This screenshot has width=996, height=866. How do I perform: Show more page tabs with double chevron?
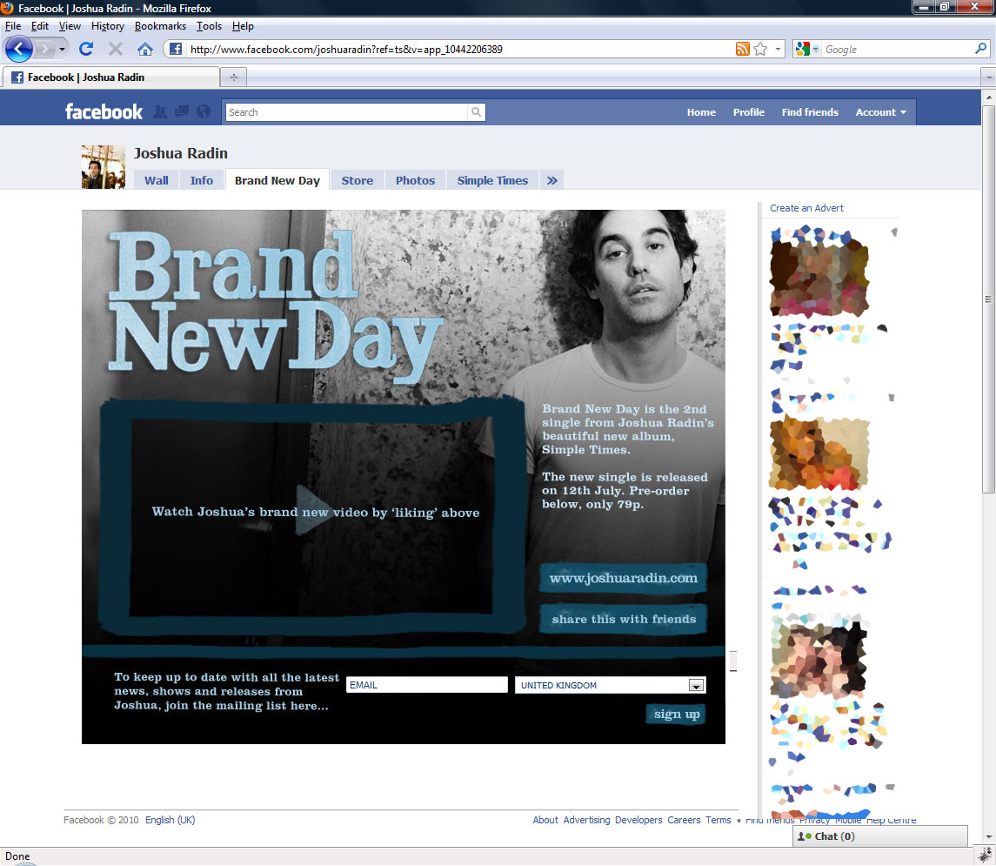pos(552,180)
